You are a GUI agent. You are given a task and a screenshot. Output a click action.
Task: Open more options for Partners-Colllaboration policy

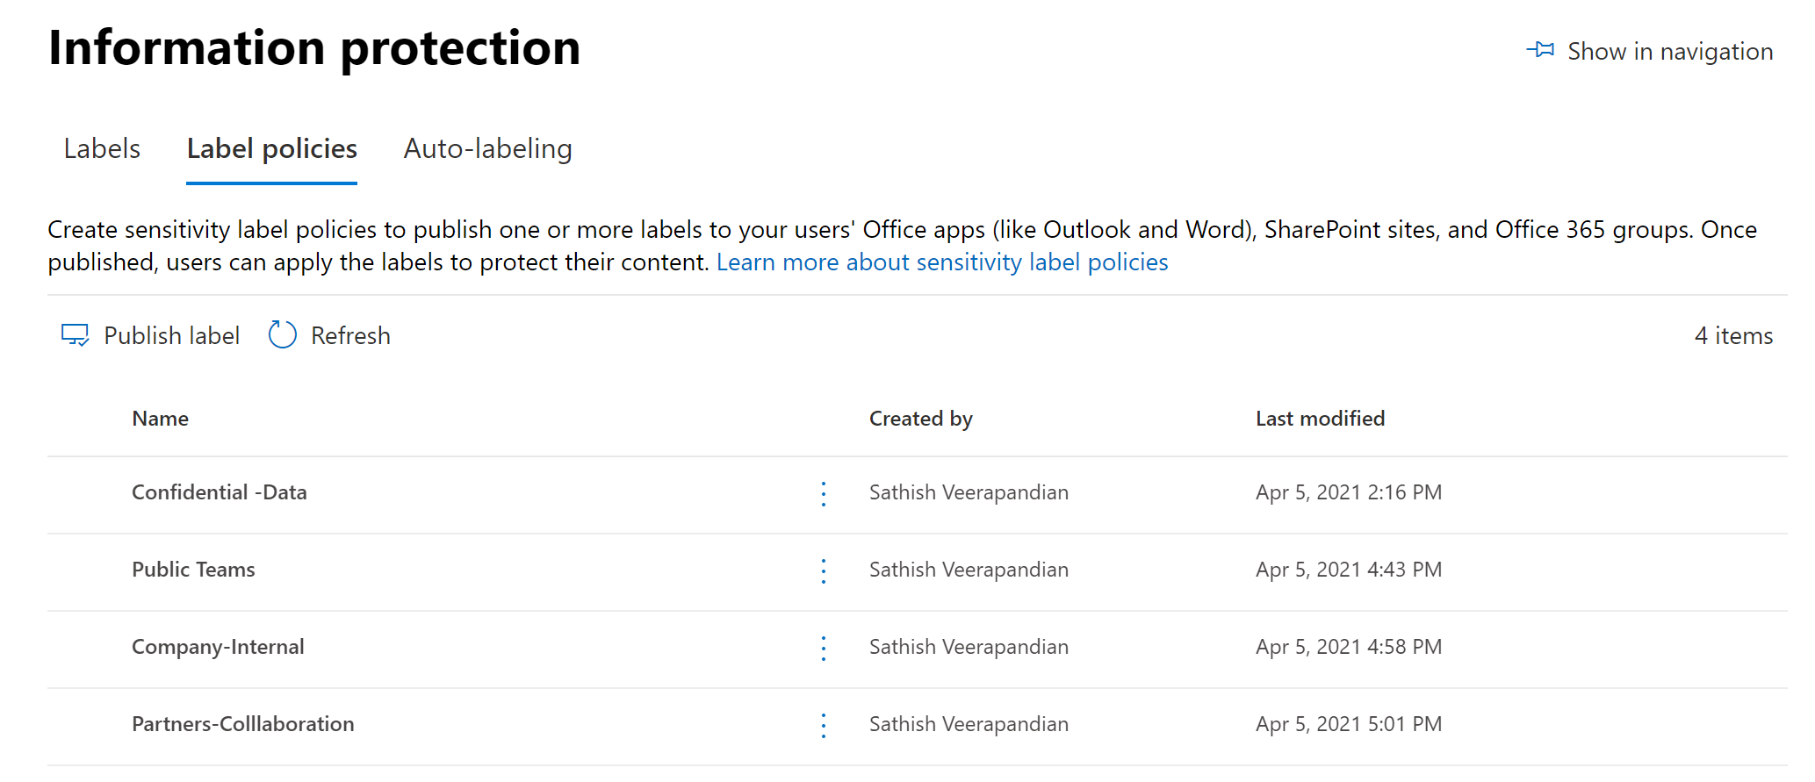click(x=824, y=725)
